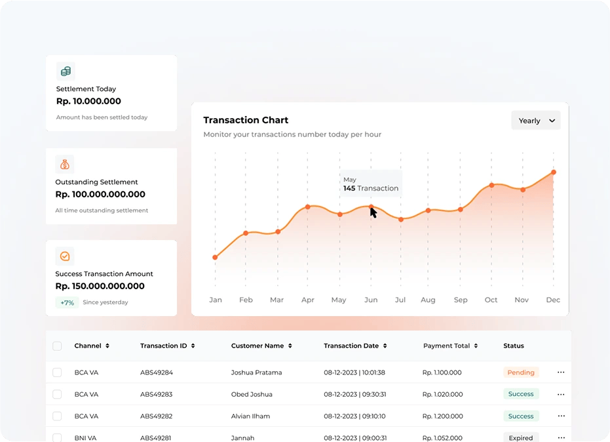Click the coin stack icon on Settlement Today card
Viewport: 610px width, 442px height.
click(x=66, y=71)
